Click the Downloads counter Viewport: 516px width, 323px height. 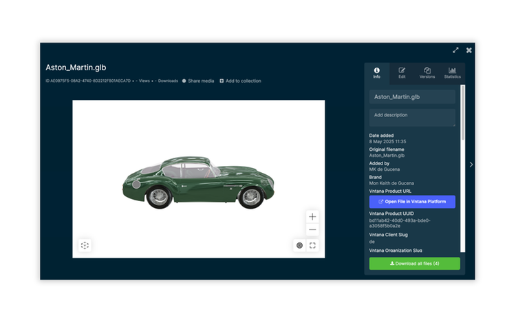click(x=166, y=81)
